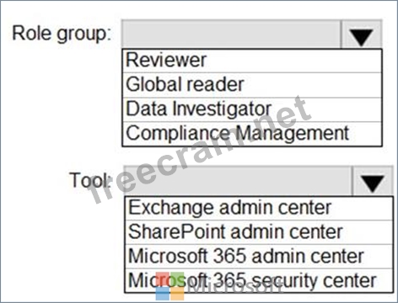Click the yellow square in Microsoft logo
398x303 pixels.
[x=177, y=294]
